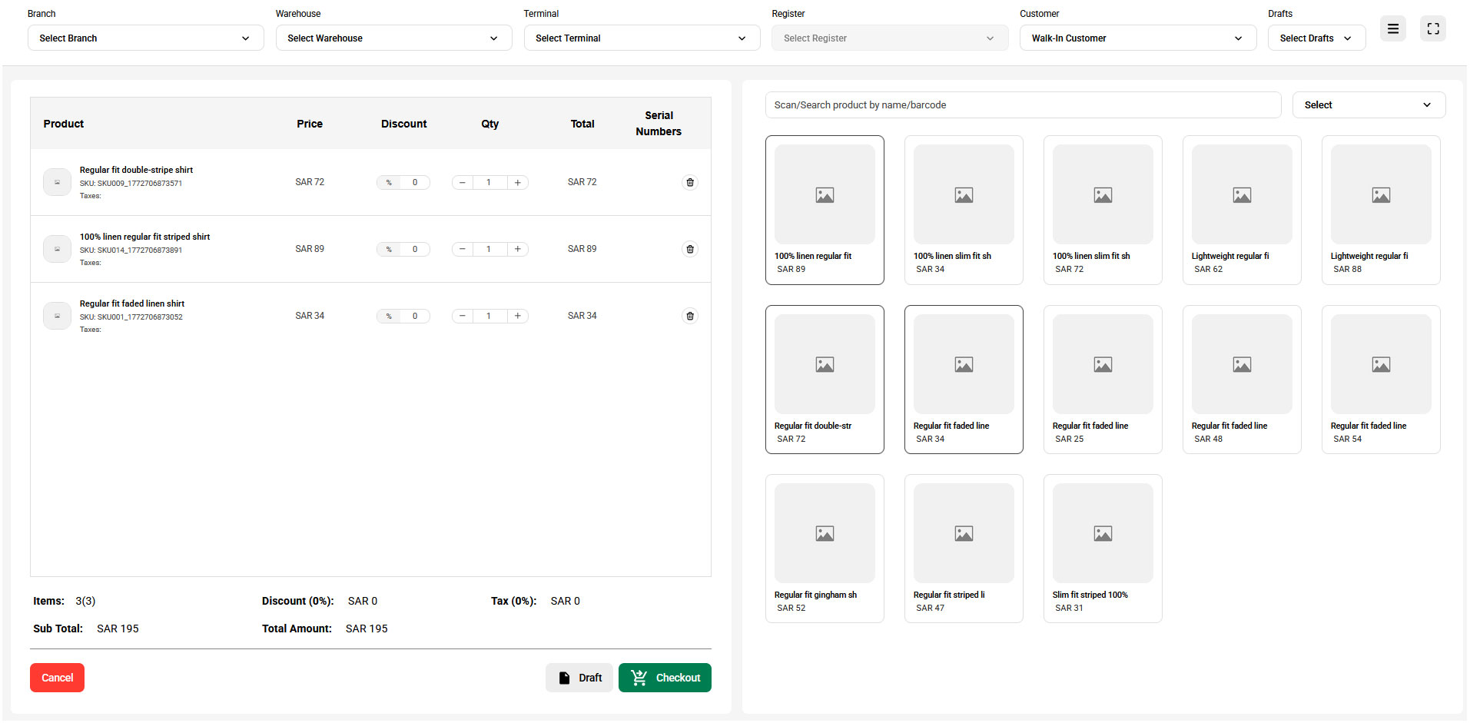
Task: Open the Select Drafts dropdown
Action: point(1316,38)
